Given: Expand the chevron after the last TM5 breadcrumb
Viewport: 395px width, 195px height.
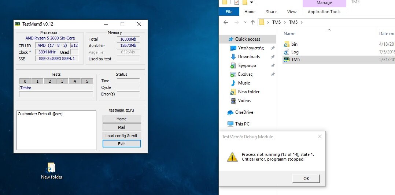Looking at the screenshot, I should tap(302, 22).
